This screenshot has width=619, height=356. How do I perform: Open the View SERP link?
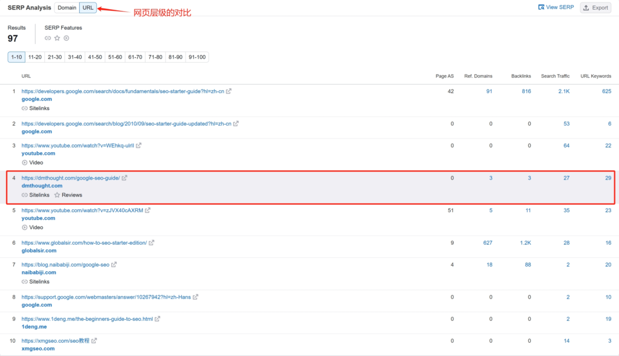coord(556,8)
